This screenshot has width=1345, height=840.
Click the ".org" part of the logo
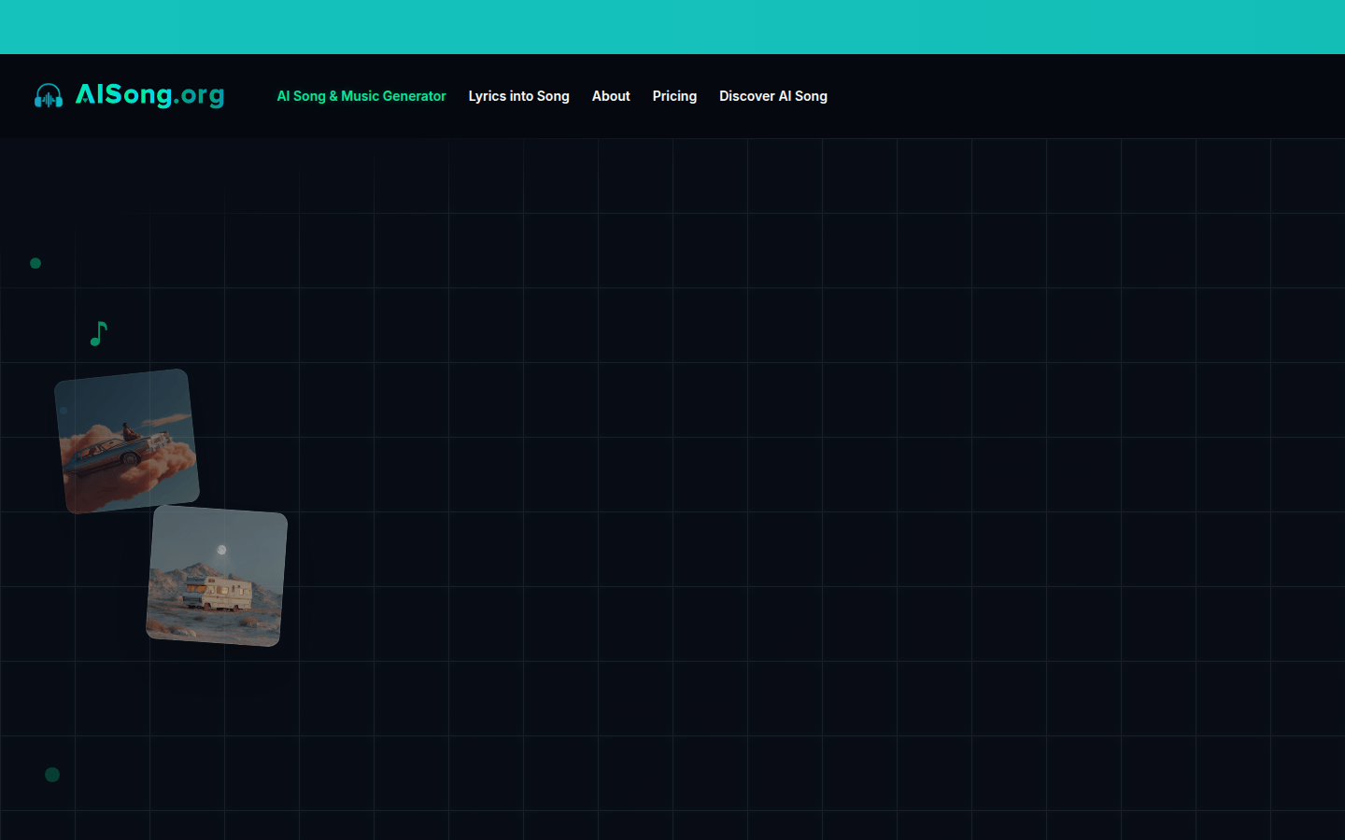point(199,95)
